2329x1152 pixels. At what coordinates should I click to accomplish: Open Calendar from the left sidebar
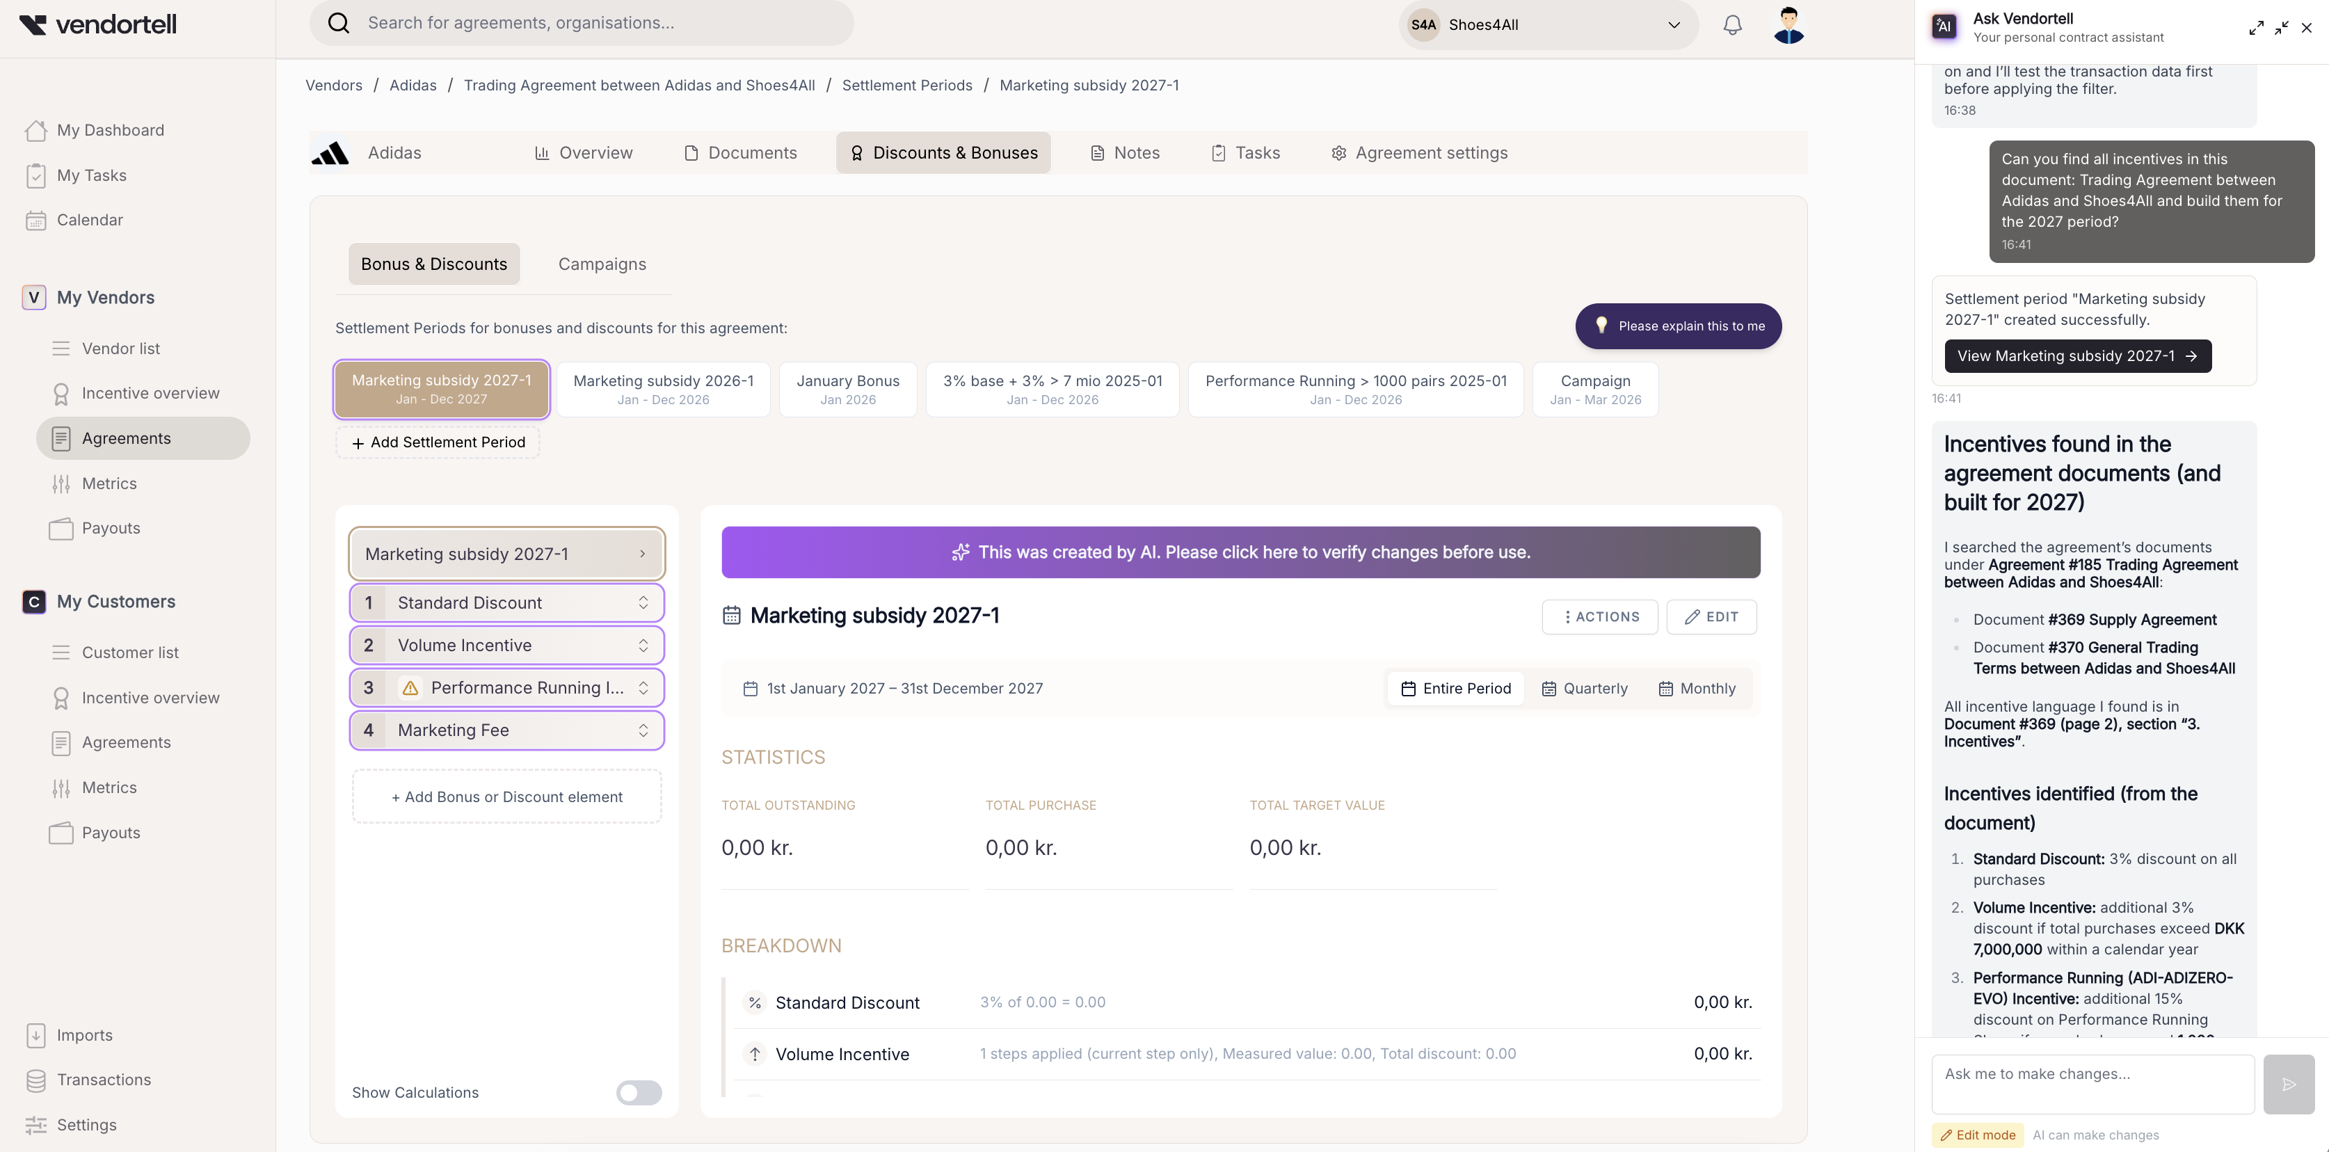(90, 220)
